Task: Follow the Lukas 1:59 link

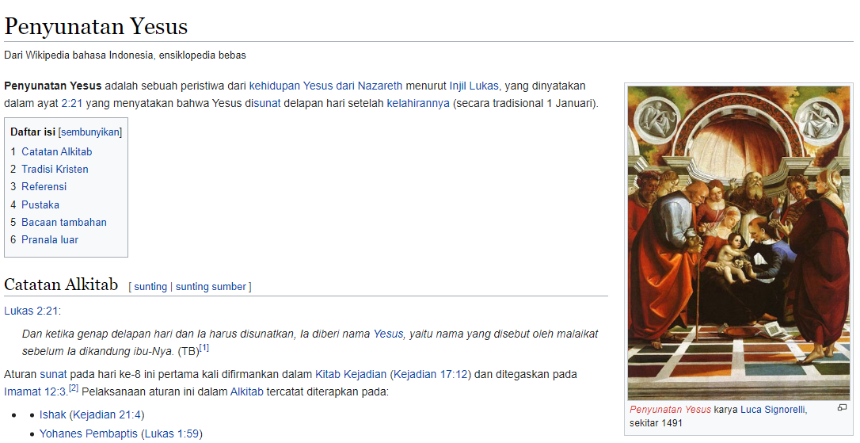Action: click(x=172, y=433)
